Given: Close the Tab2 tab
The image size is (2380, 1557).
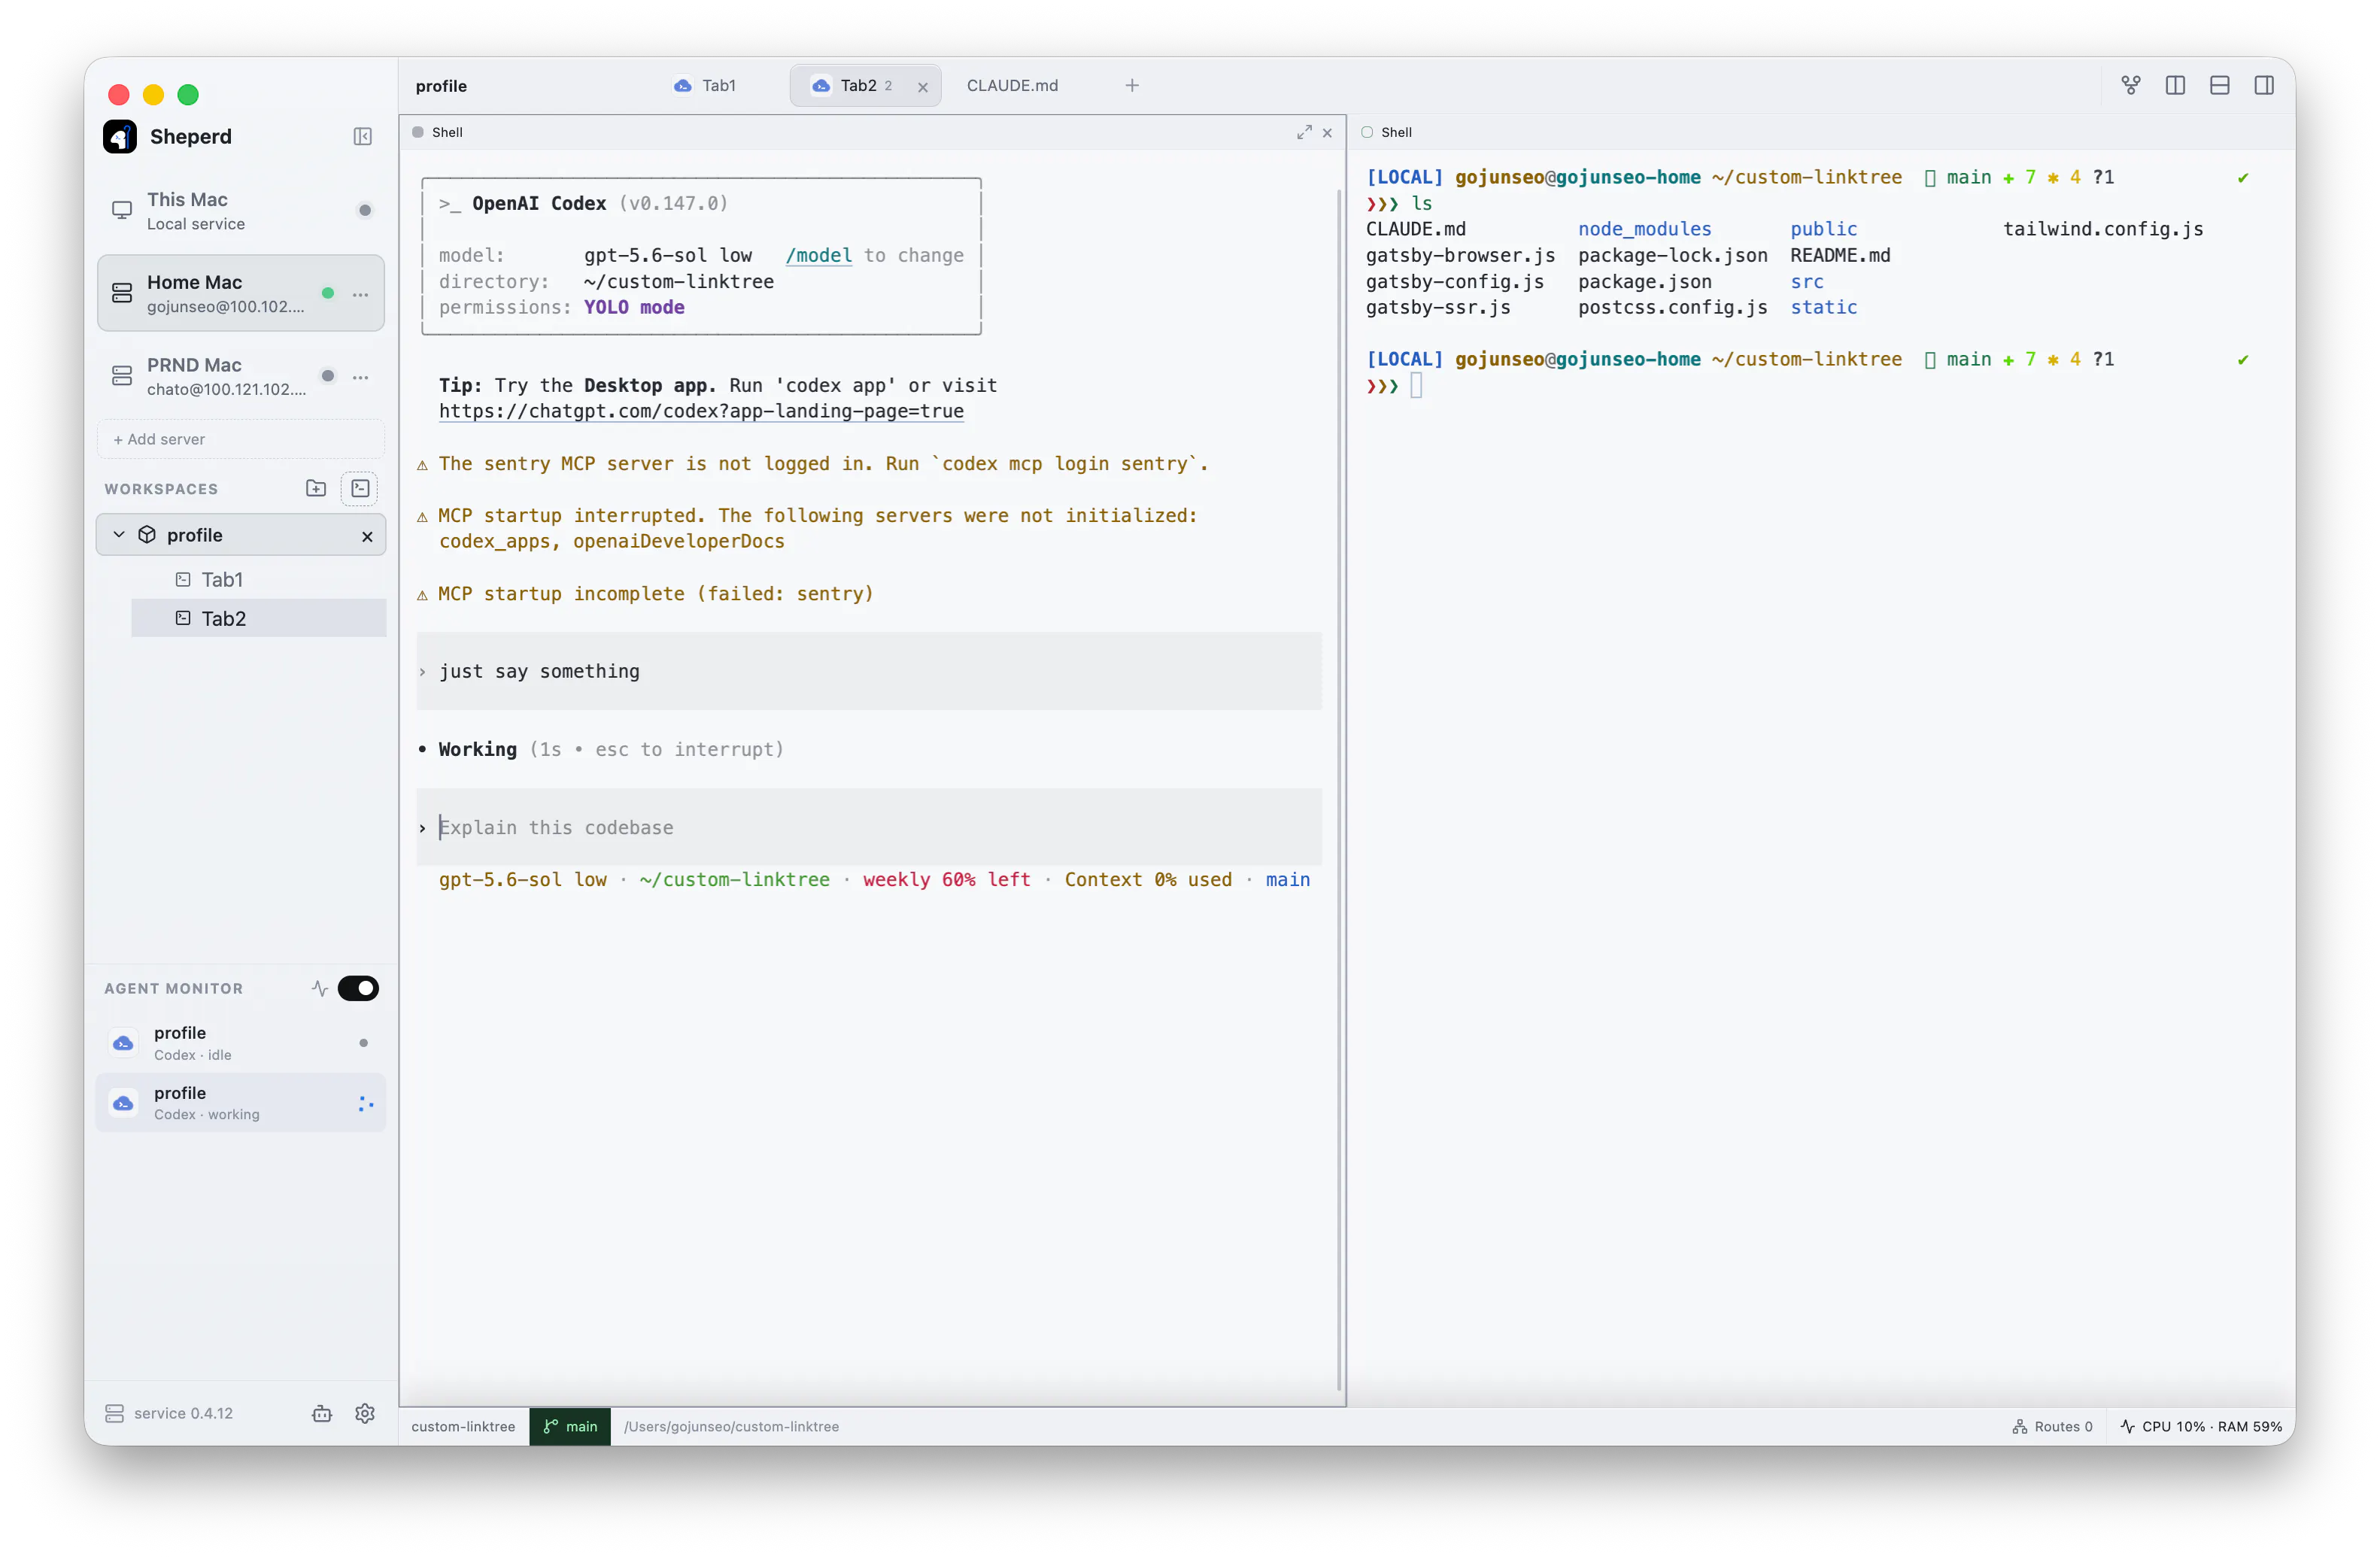Looking at the screenshot, I should click(923, 87).
